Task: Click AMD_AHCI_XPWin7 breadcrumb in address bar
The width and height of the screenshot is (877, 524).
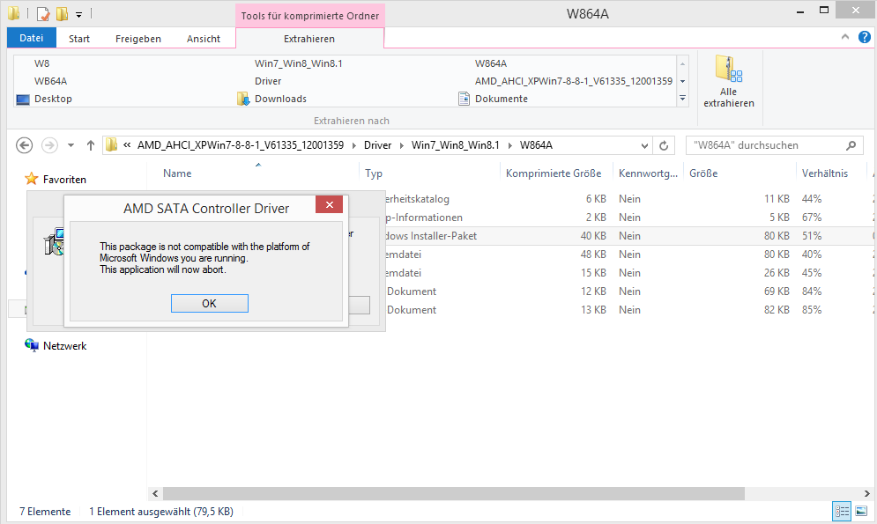Action: point(241,145)
